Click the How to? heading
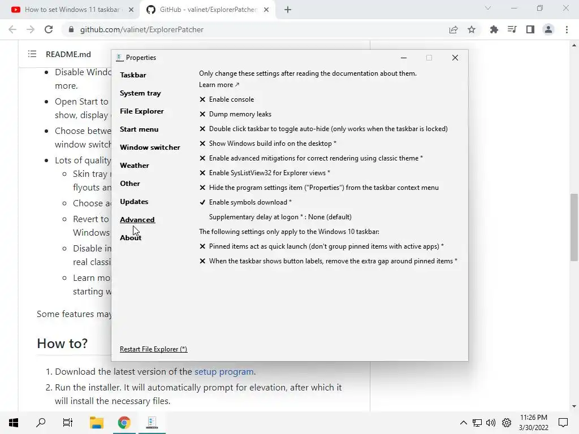 pos(62,344)
